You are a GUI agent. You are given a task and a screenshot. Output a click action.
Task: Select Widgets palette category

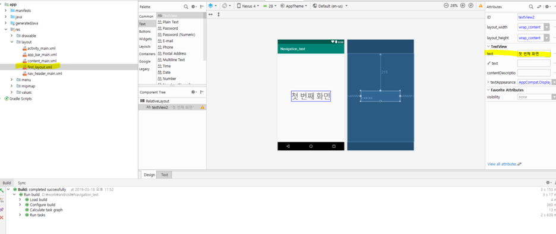(146, 39)
